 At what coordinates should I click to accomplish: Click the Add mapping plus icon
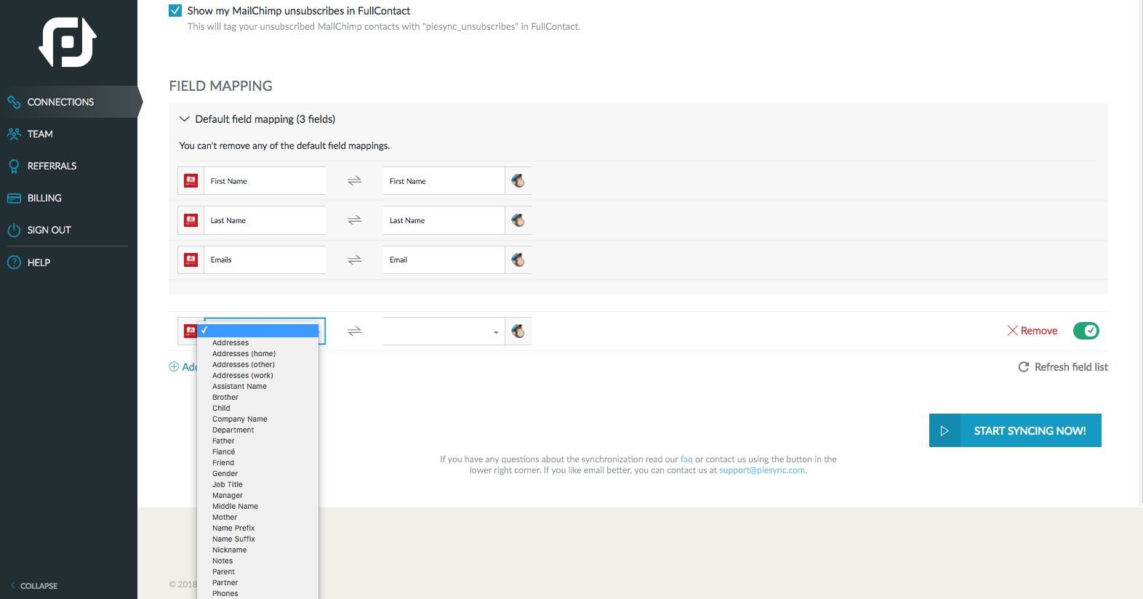click(x=174, y=367)
